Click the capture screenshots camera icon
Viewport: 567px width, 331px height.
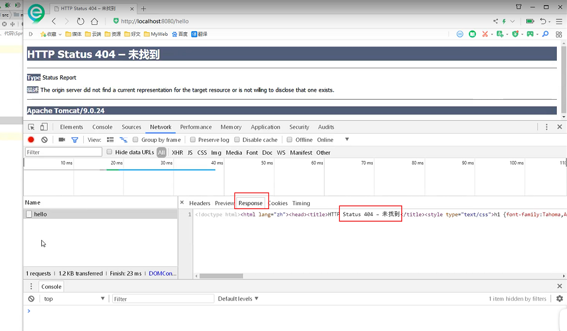point(62,139)
